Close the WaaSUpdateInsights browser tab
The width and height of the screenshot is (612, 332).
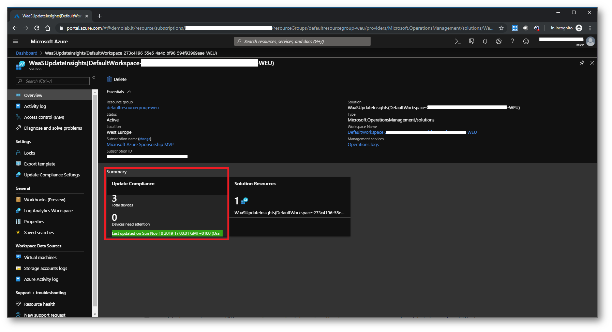87,16
